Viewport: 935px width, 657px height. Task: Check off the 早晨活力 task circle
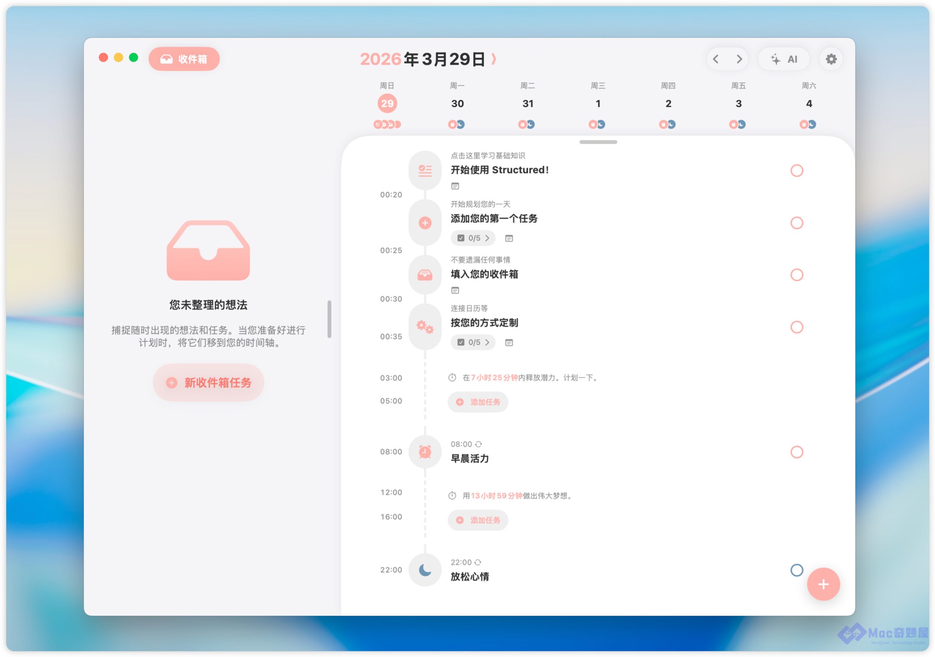click(796, 452)
